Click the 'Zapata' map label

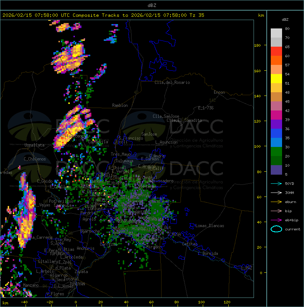[x=81, y=272]
